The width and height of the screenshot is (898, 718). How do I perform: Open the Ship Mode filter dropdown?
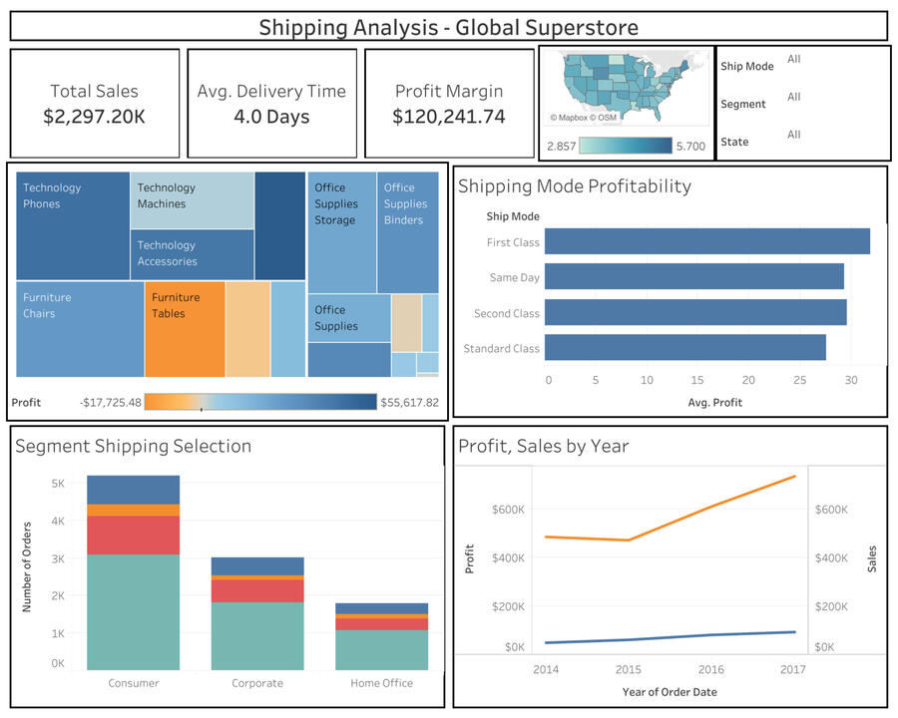[794, 60]
